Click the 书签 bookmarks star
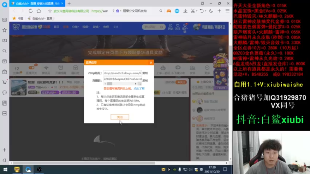Screen dimensions: 310x174 (14, 18)
